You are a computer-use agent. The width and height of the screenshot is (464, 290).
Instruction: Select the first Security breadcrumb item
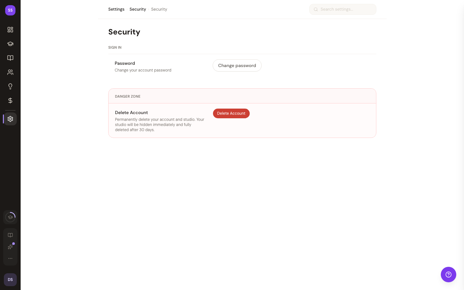(x=138, y=9)
